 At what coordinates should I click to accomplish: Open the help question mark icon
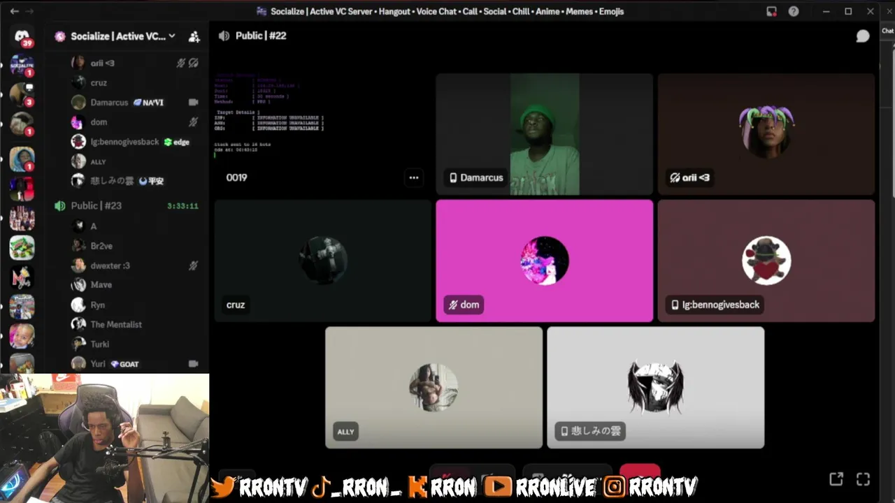[794, 11]
